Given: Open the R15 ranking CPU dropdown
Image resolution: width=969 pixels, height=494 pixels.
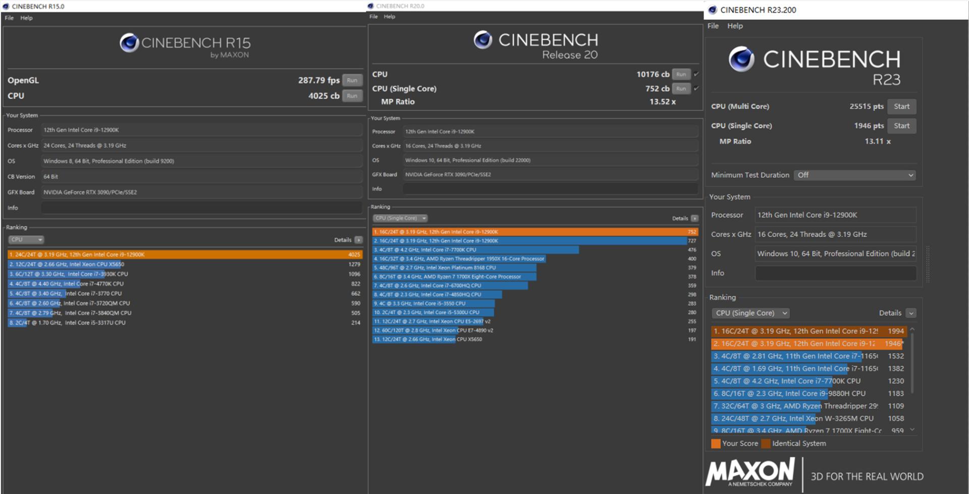Looking at the screenshot, I should pos(26,240).
